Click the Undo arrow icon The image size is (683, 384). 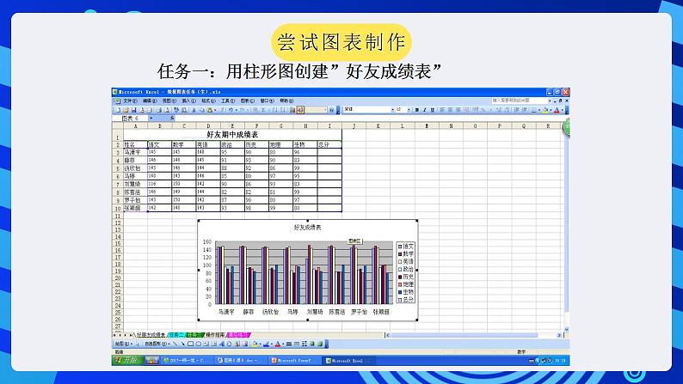click(231, 110)
